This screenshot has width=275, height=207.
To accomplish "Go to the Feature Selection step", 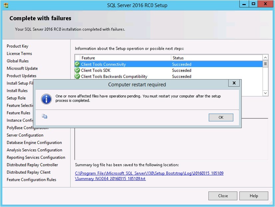I will point(20,105).
